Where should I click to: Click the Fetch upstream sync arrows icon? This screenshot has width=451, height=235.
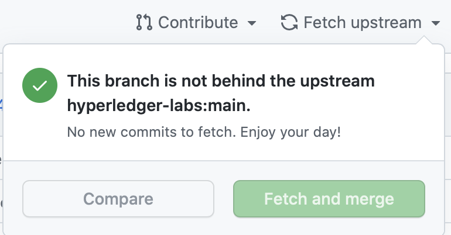point(289,23)
